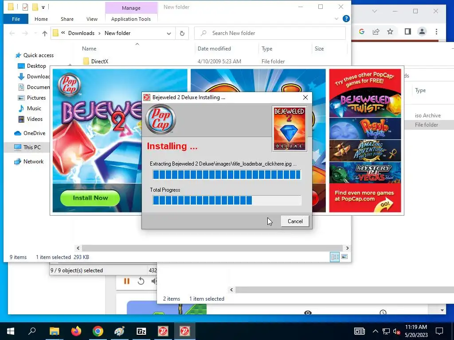Click the green Install Now button
The image size is (454, 340).
point(90,198)
